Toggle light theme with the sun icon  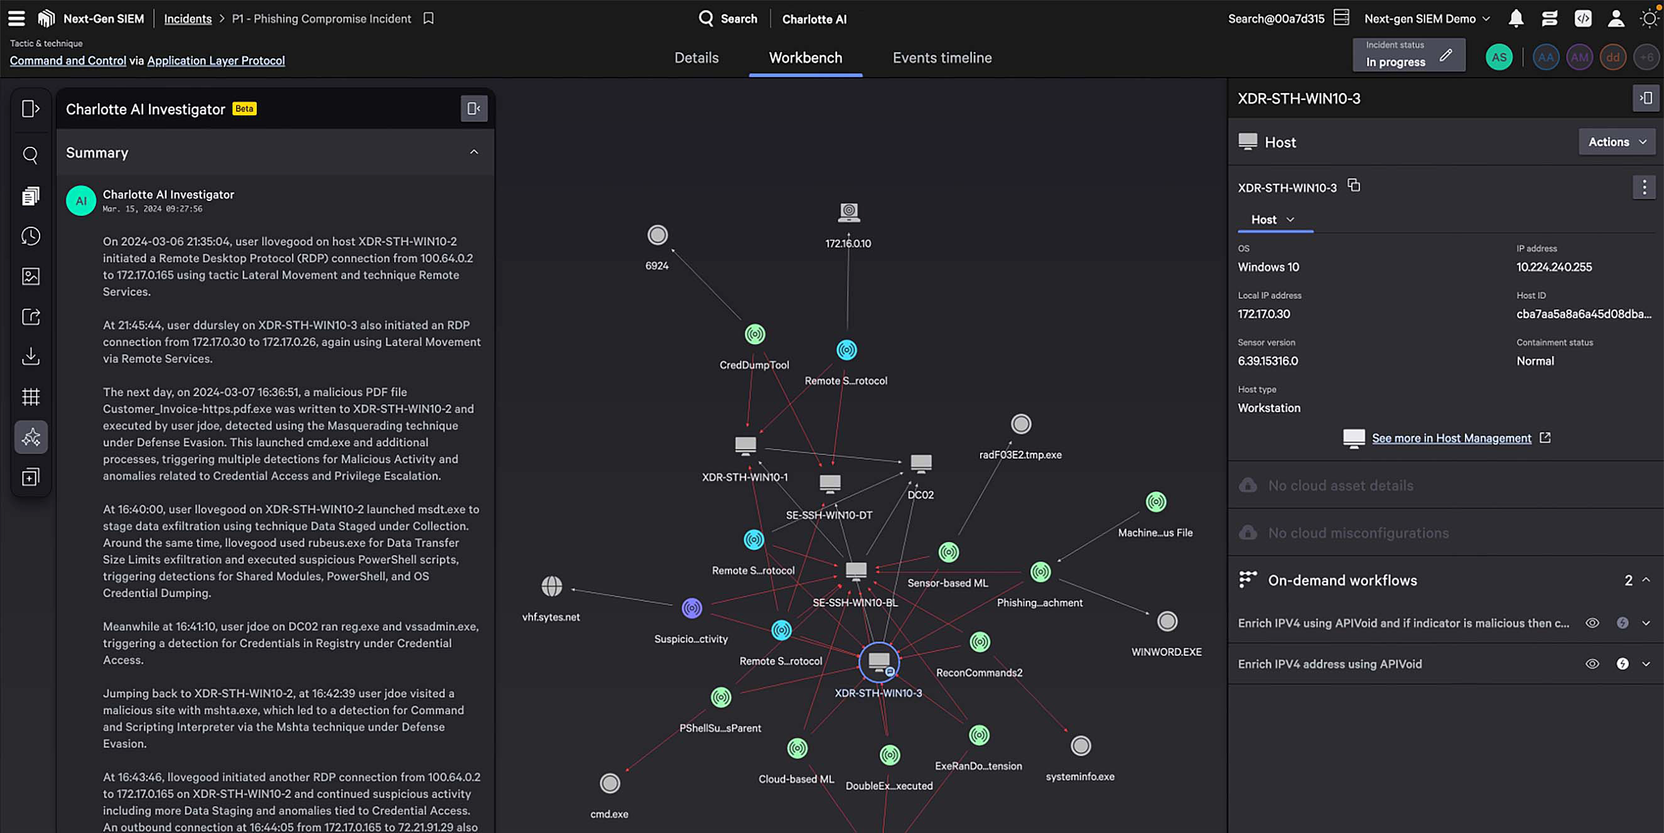(x=1649, y=19)
